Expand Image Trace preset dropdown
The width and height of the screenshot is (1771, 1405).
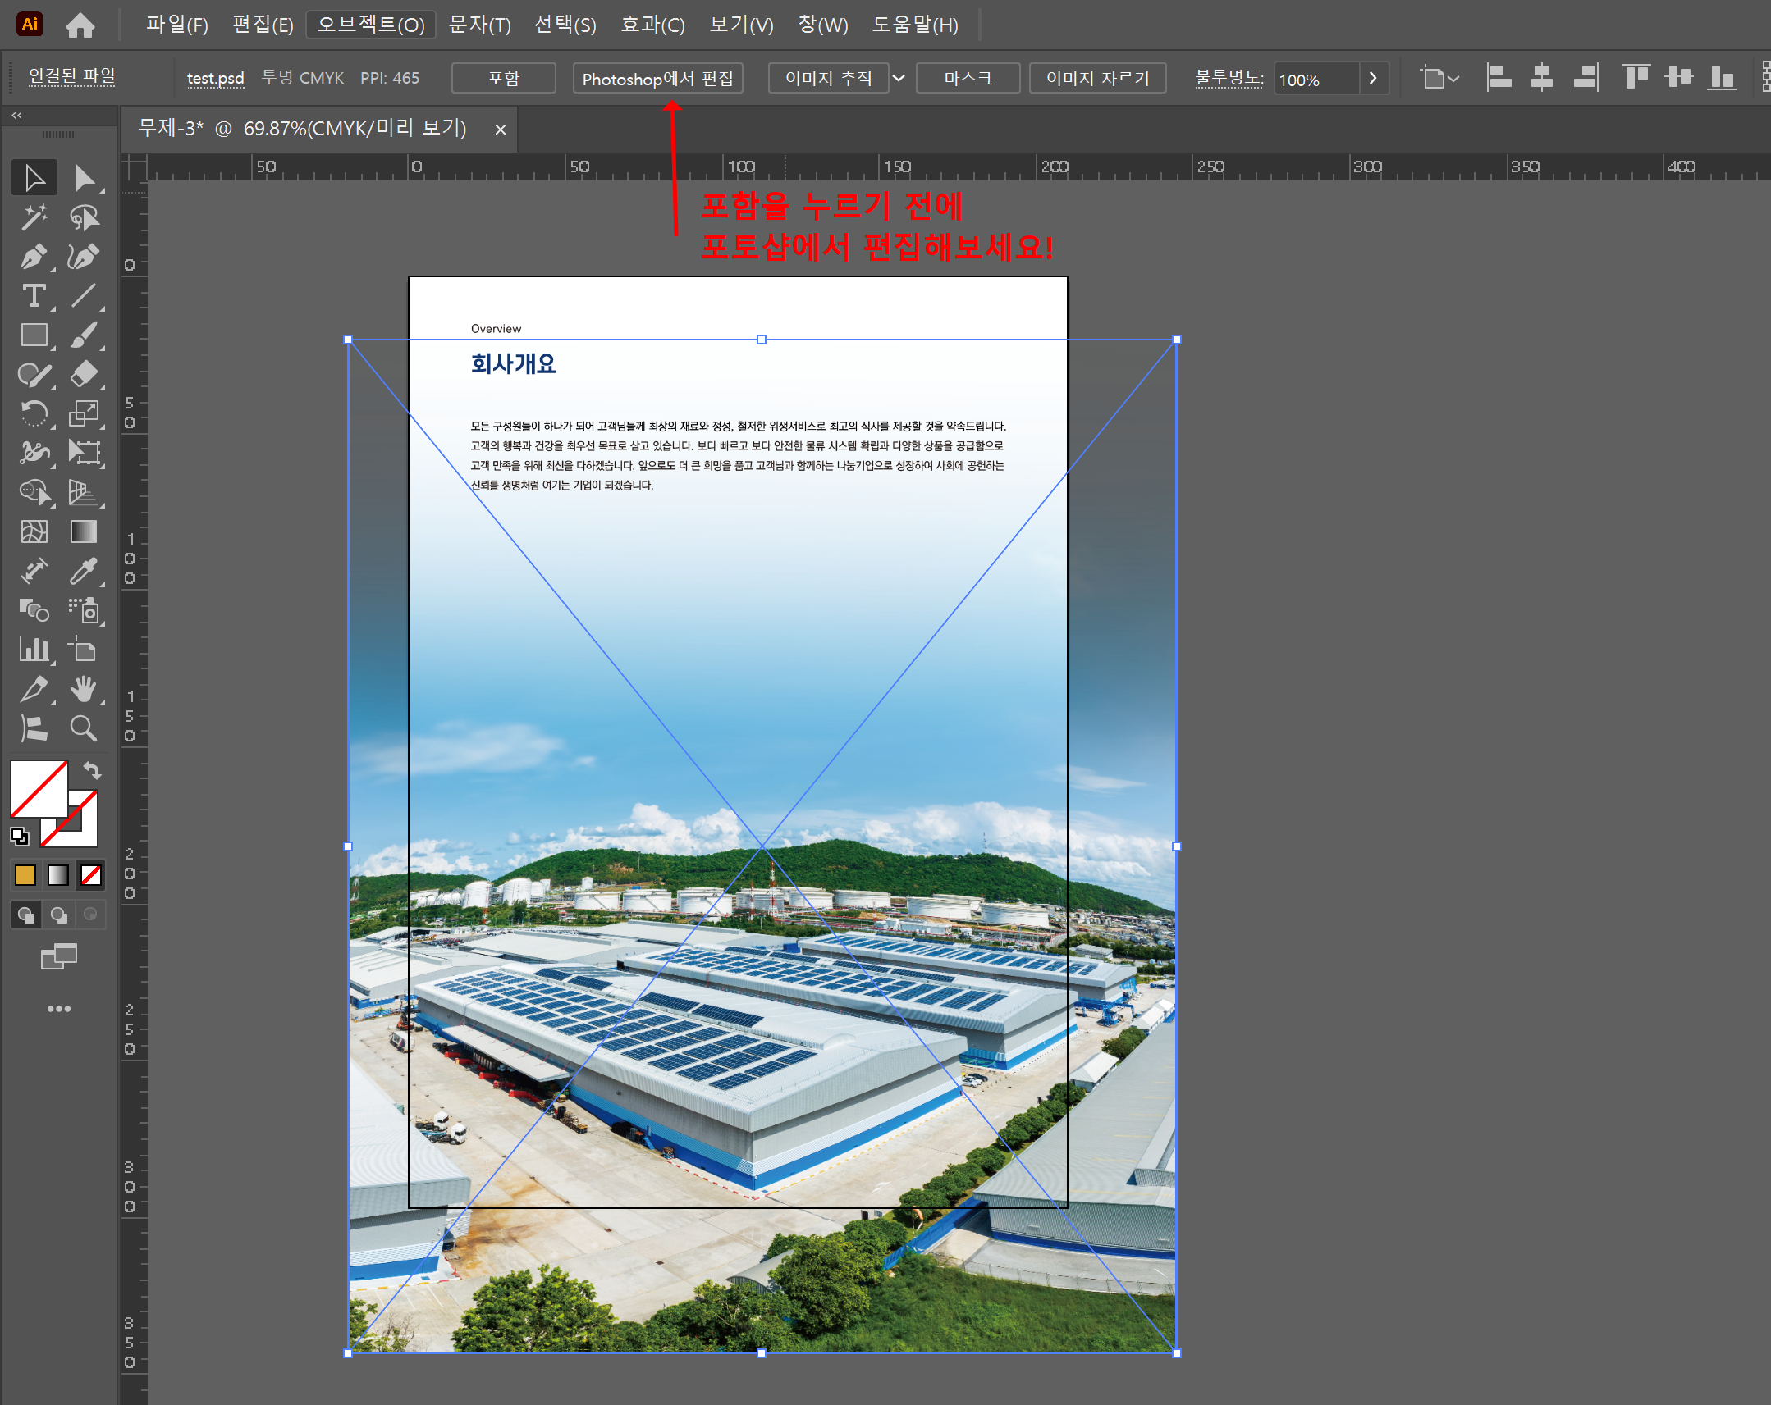pyautogui.click(x=899, y=78)
